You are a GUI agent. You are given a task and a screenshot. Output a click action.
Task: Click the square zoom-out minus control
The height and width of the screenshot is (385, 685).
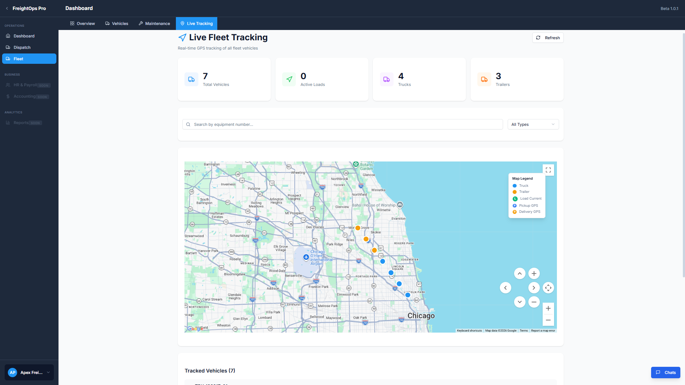pyautogui.click(x=548, y=320)
